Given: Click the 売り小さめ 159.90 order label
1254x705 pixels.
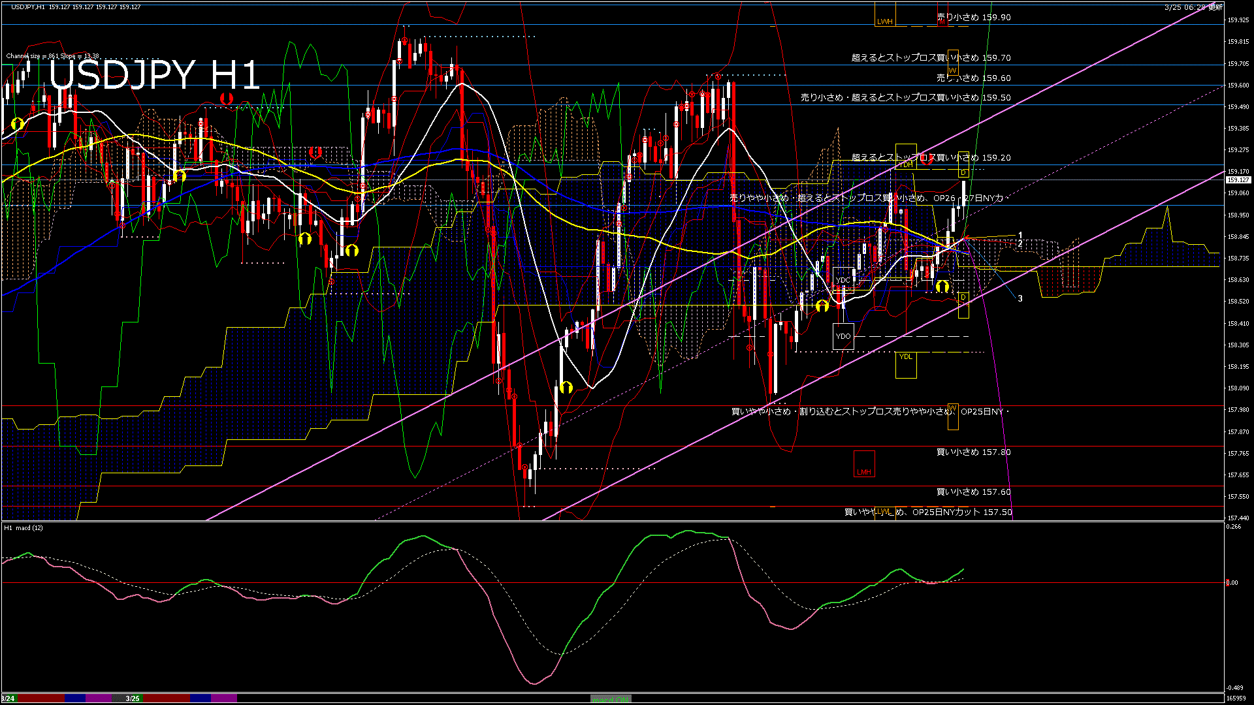Looking at the screenshot, I should [x=973, y=18].
